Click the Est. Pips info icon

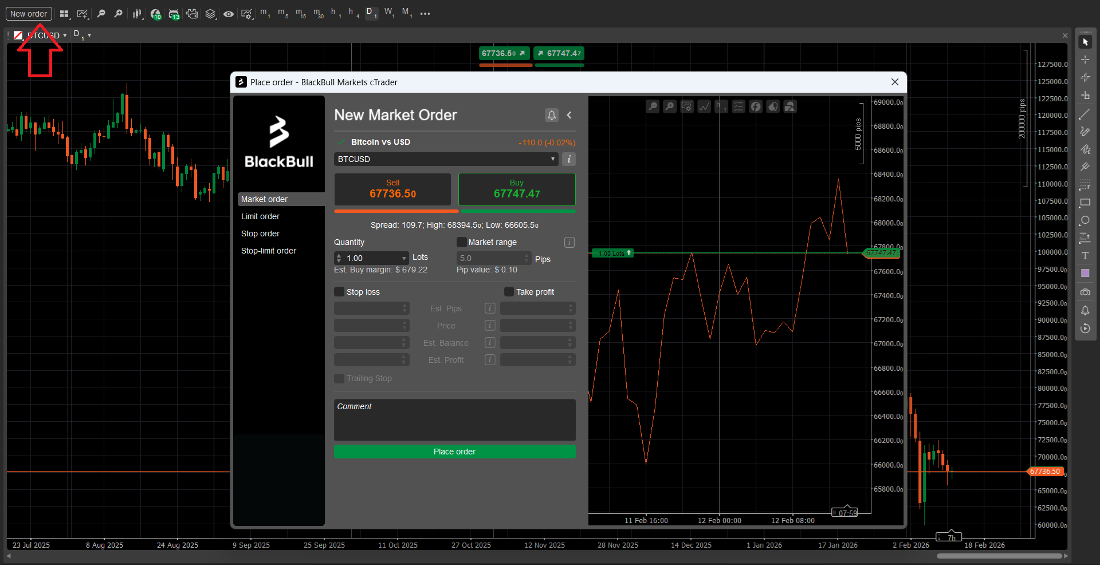(x=490, y=308)
